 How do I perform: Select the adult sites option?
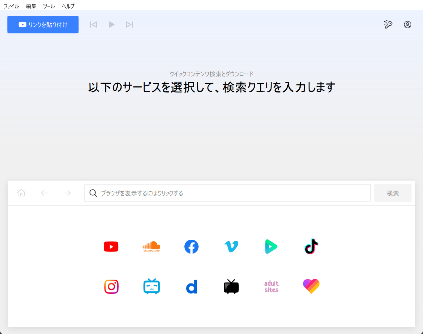click(x=271, y=286)
